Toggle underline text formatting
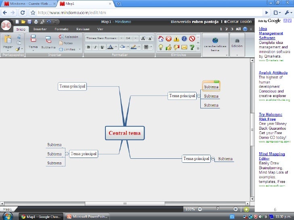Screen dimensions: 294x220 (103, 47)
